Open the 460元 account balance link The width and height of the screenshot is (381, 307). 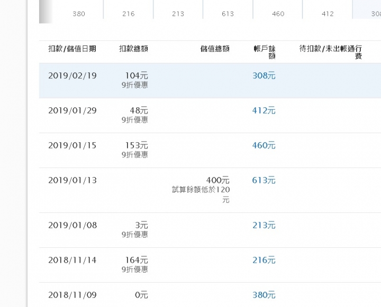point(264,145)
